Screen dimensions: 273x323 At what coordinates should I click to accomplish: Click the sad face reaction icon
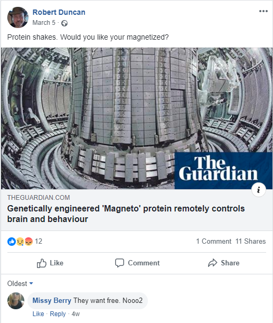pyautogui.click(x=20, y=242)
